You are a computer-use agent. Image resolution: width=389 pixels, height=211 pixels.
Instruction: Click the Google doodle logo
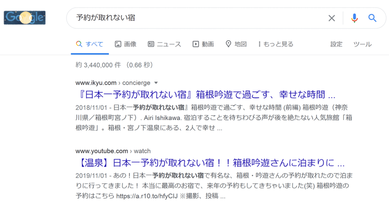(x=25, y=18)
